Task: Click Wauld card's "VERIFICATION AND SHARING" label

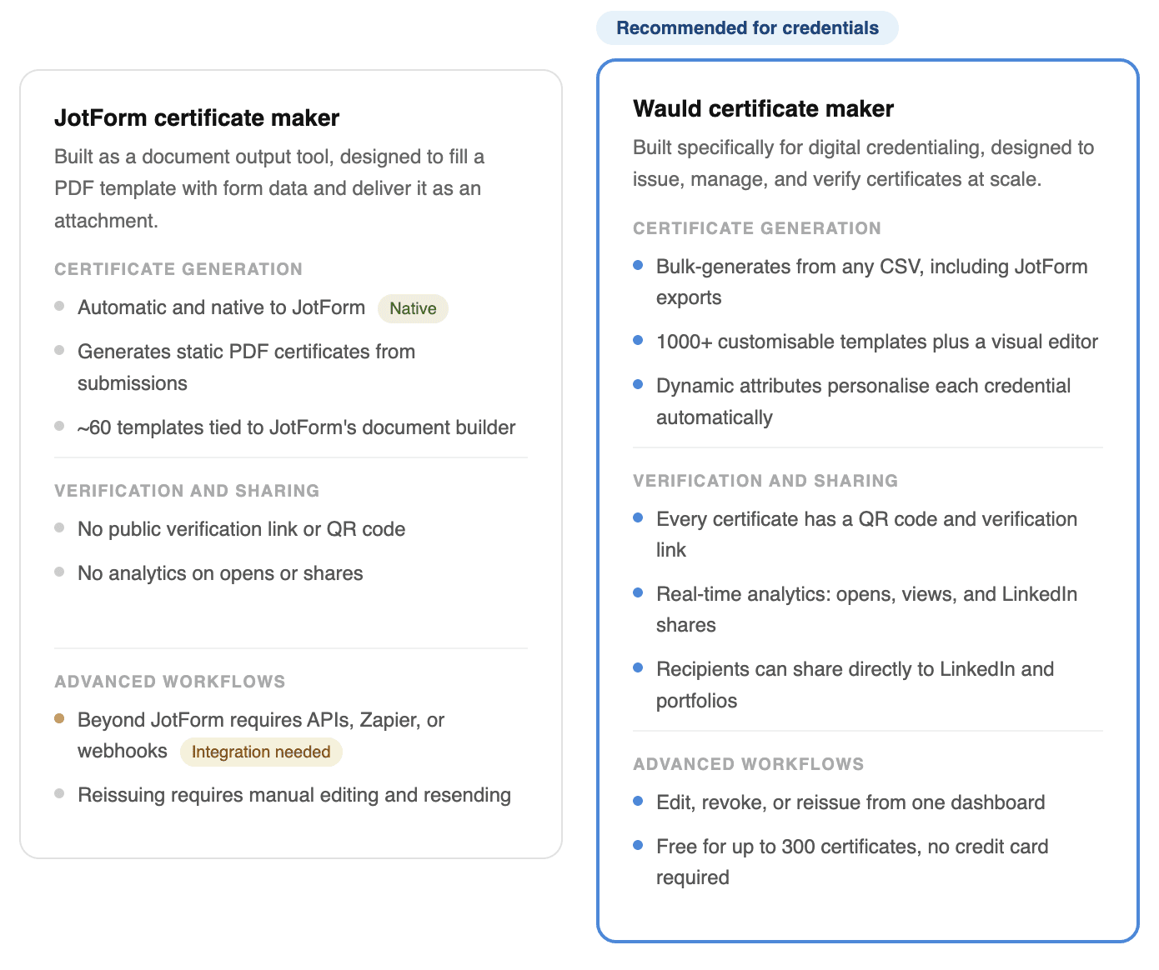Action: click(x=765, y=481)
